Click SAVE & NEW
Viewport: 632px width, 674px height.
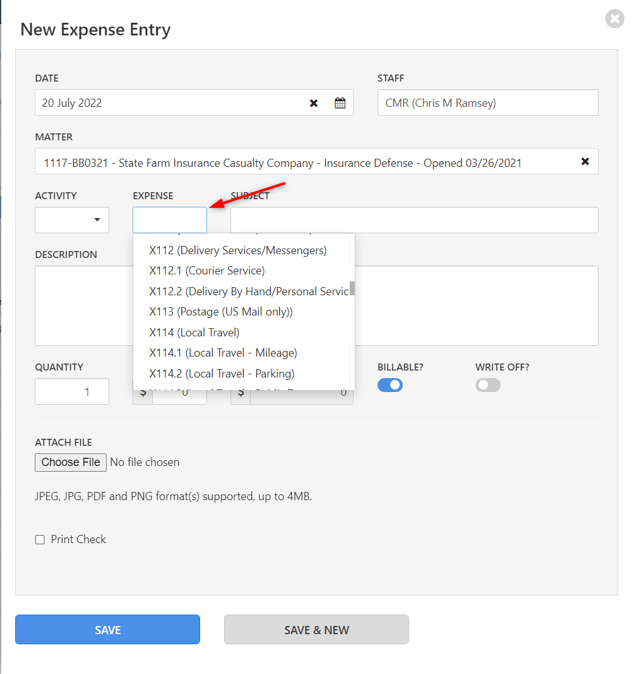316,629
